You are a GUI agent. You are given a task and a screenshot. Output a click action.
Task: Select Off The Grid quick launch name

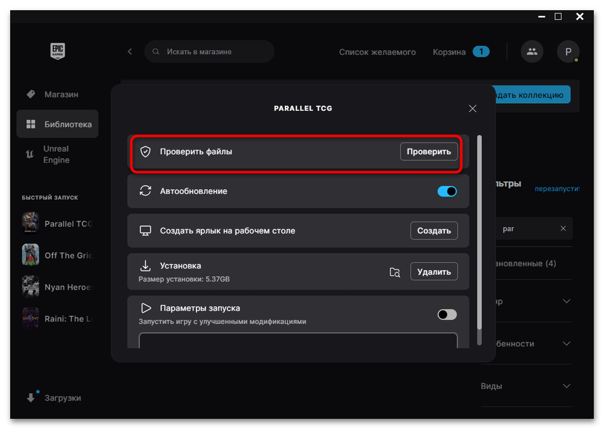pyautogui.click(x=68, y=255)
